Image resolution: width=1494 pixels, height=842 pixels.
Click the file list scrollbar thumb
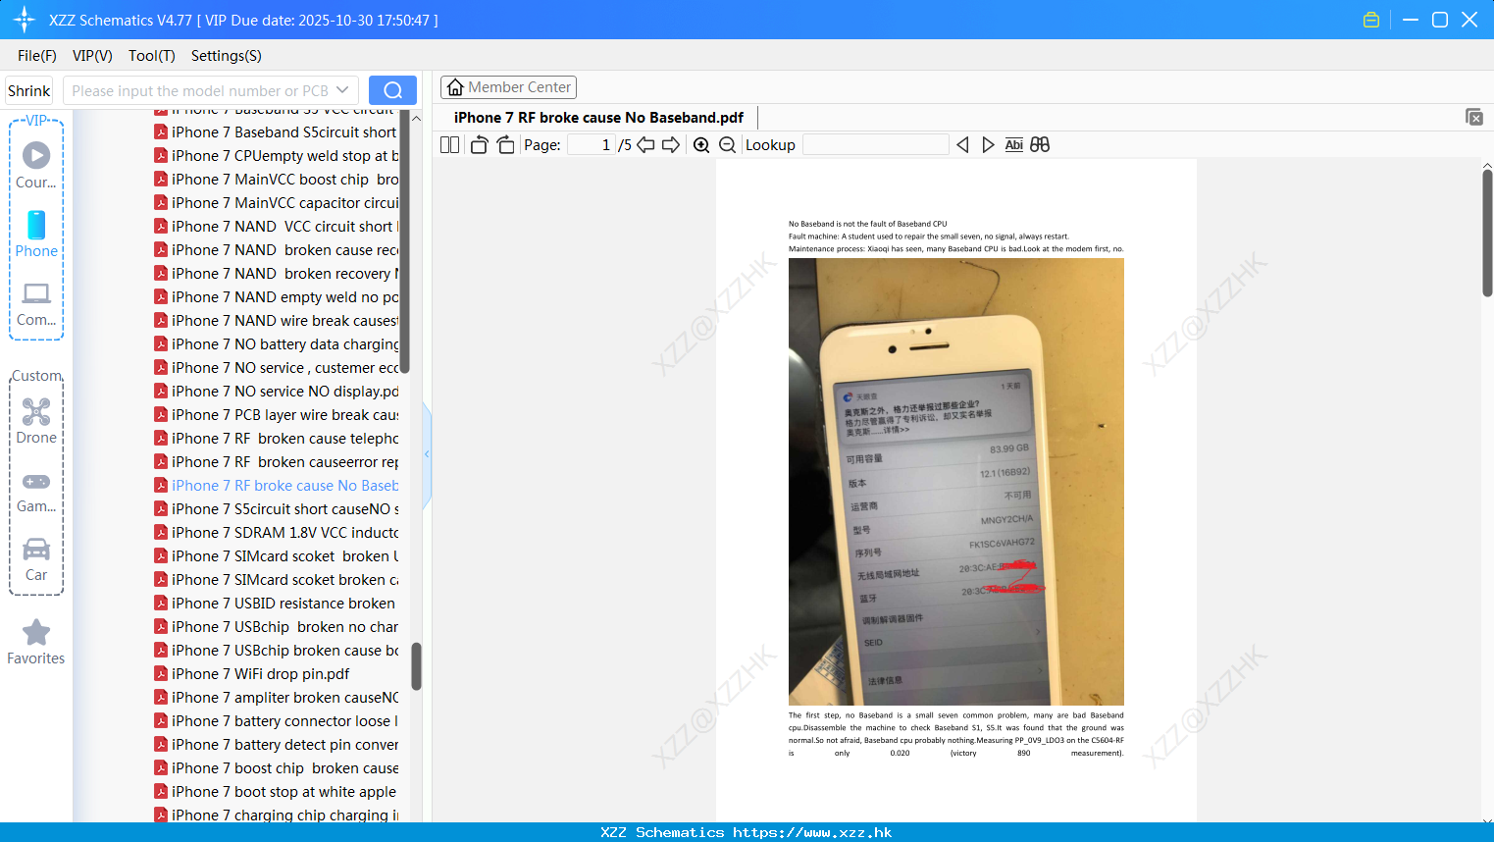tap(416, 665)
